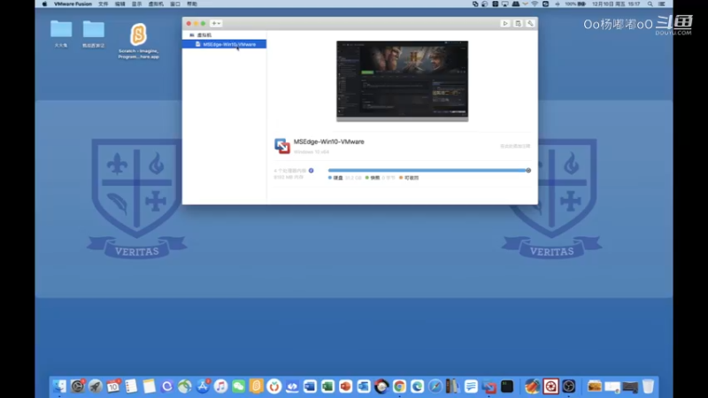708x398 pixels.
Task: Click the date and time in menu bar
Action: click(616, 4)
